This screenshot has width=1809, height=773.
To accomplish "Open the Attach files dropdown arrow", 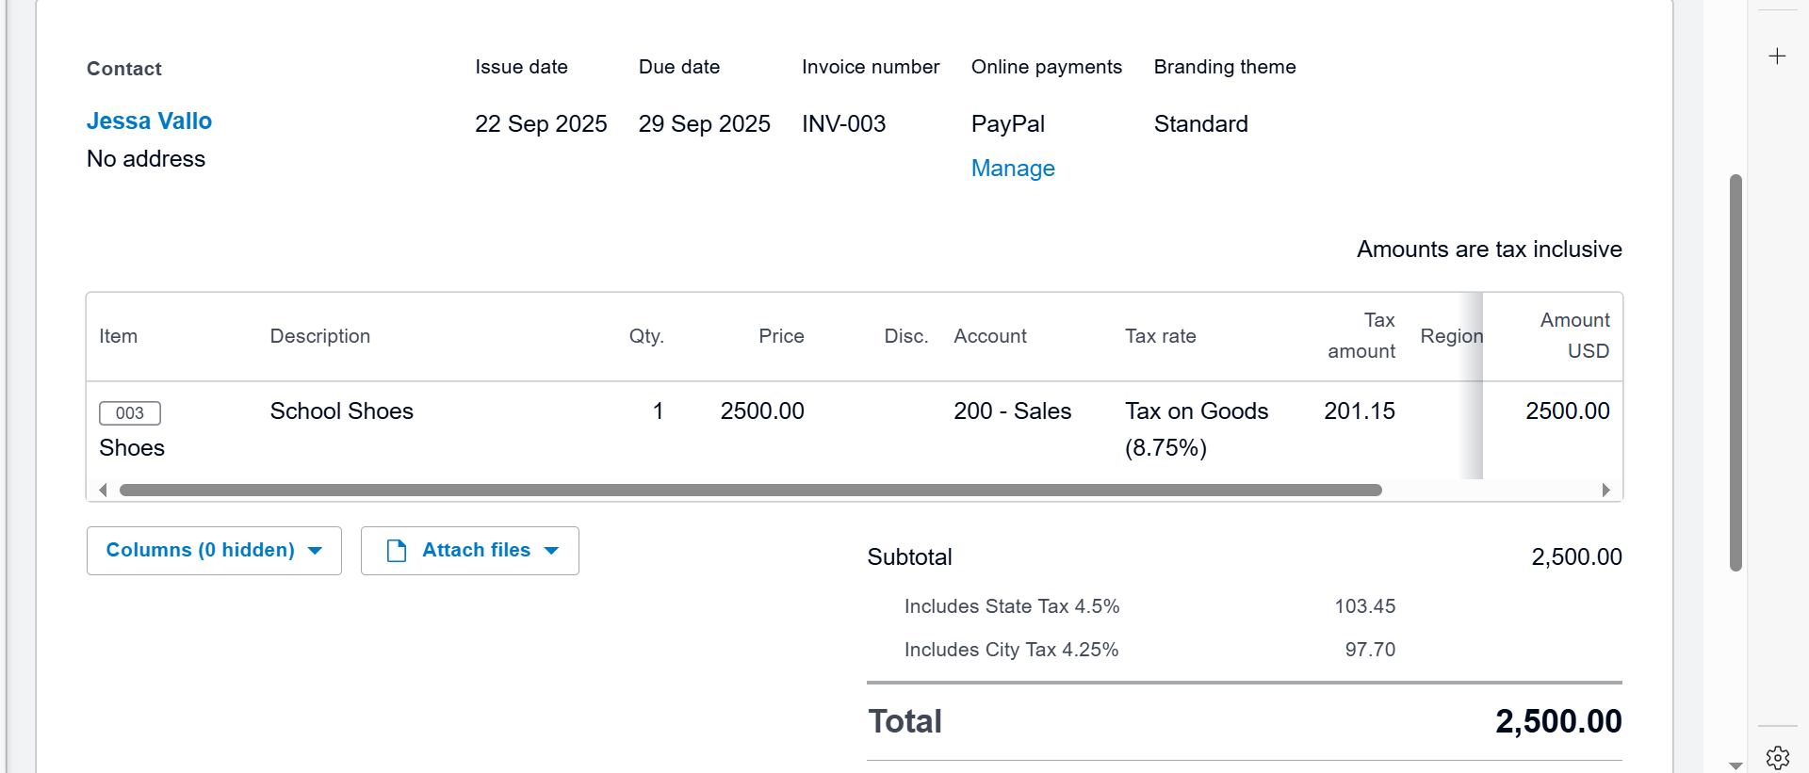I will (x=552, y=551).
